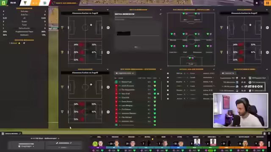This screenshot has width=271, height=152.
Task: Open the eye view dropdown in player statistics
Action: 125,73
